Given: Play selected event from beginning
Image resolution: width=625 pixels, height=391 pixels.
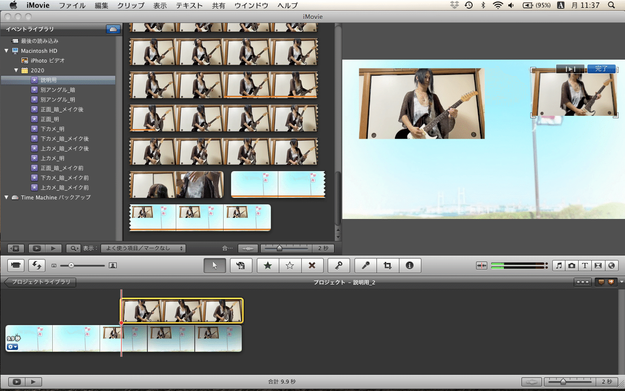Looking at the screenshot, I should click(54, 248).
